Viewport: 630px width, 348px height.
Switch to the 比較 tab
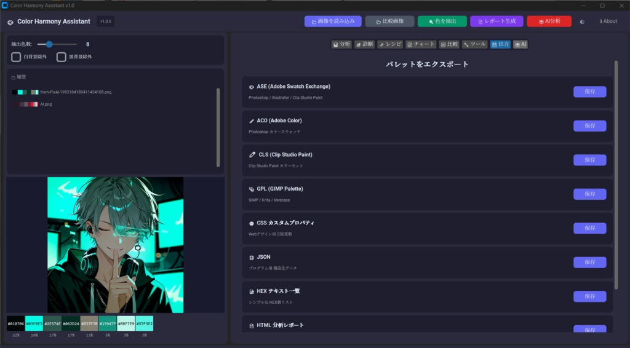(x=449, y=44)
